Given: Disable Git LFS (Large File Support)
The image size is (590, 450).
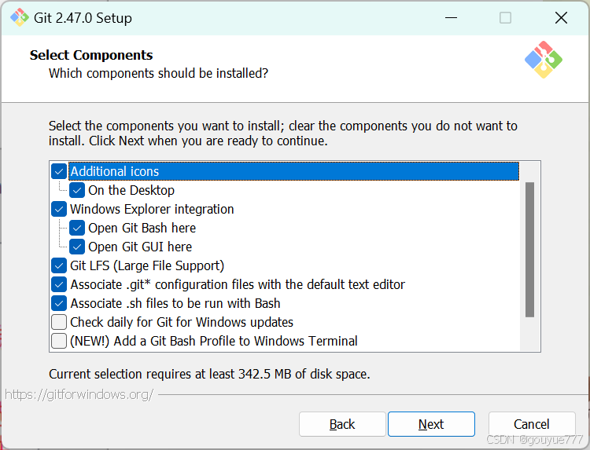Looking at the screenshot, I should (x=59, y=265).
